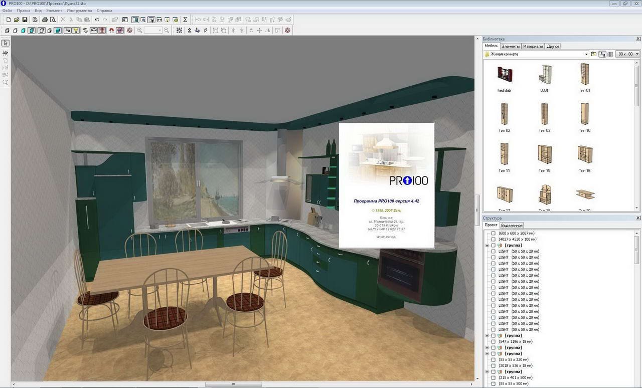
Task: Toggle the red grid icon
Action: coord(102,30)
